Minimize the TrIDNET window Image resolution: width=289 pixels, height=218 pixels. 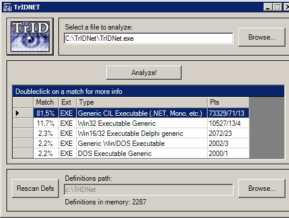(268, 7)
